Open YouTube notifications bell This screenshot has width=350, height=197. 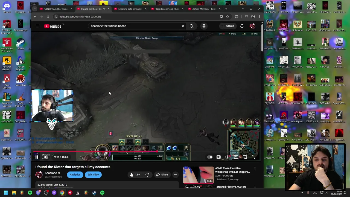tap(242, 26)
